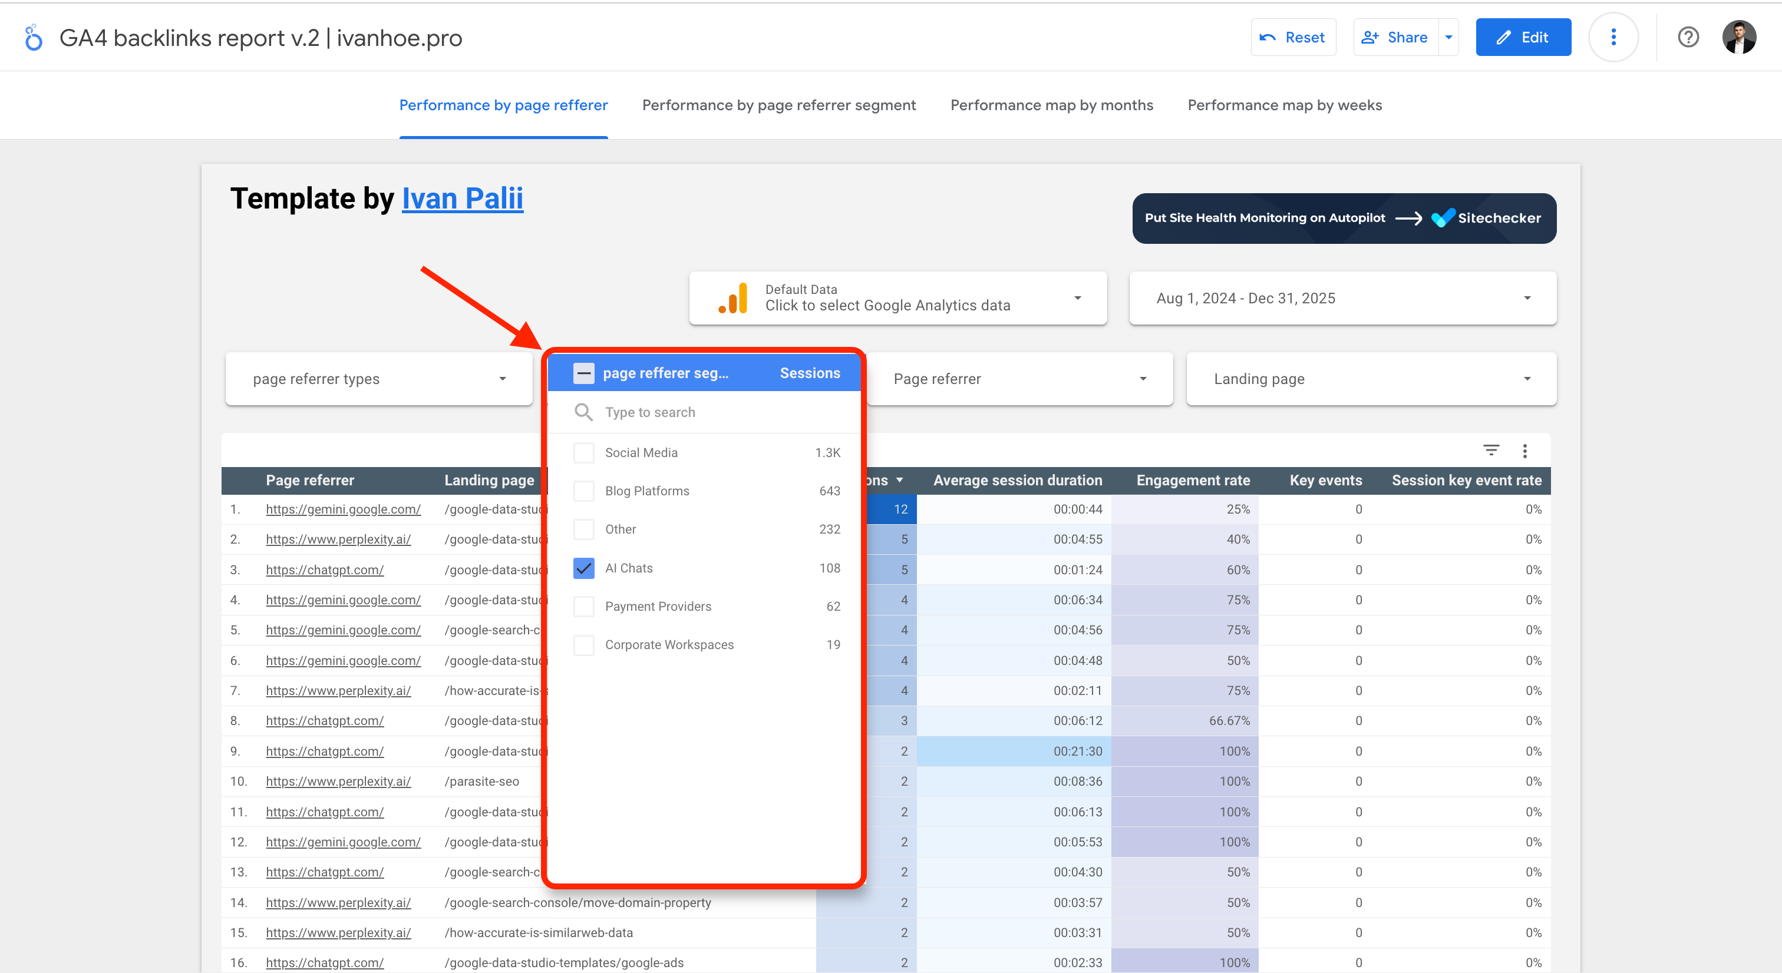
Task: Open the table's three-dot chart menu
Action: point(1524,451)
